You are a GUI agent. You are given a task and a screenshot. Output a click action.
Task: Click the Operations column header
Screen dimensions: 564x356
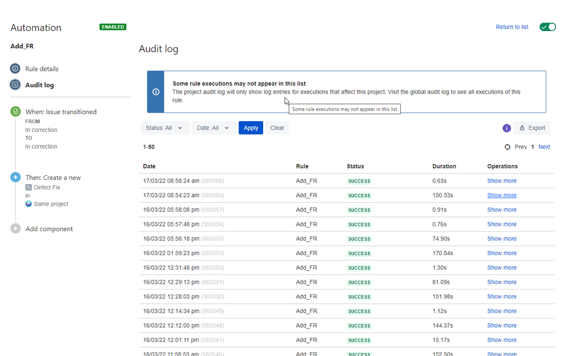pyautogui.click(x=502, y=166)
